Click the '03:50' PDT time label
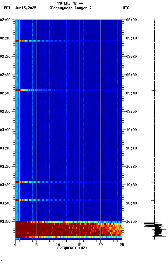This screenshot has width=168, height=264. coord(5,222)
